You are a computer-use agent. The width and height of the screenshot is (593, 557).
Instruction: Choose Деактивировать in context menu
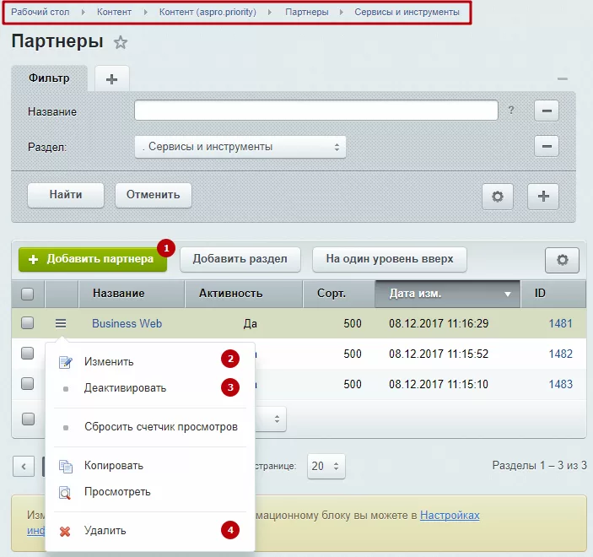pyautogui.click(x=150, y=388)
